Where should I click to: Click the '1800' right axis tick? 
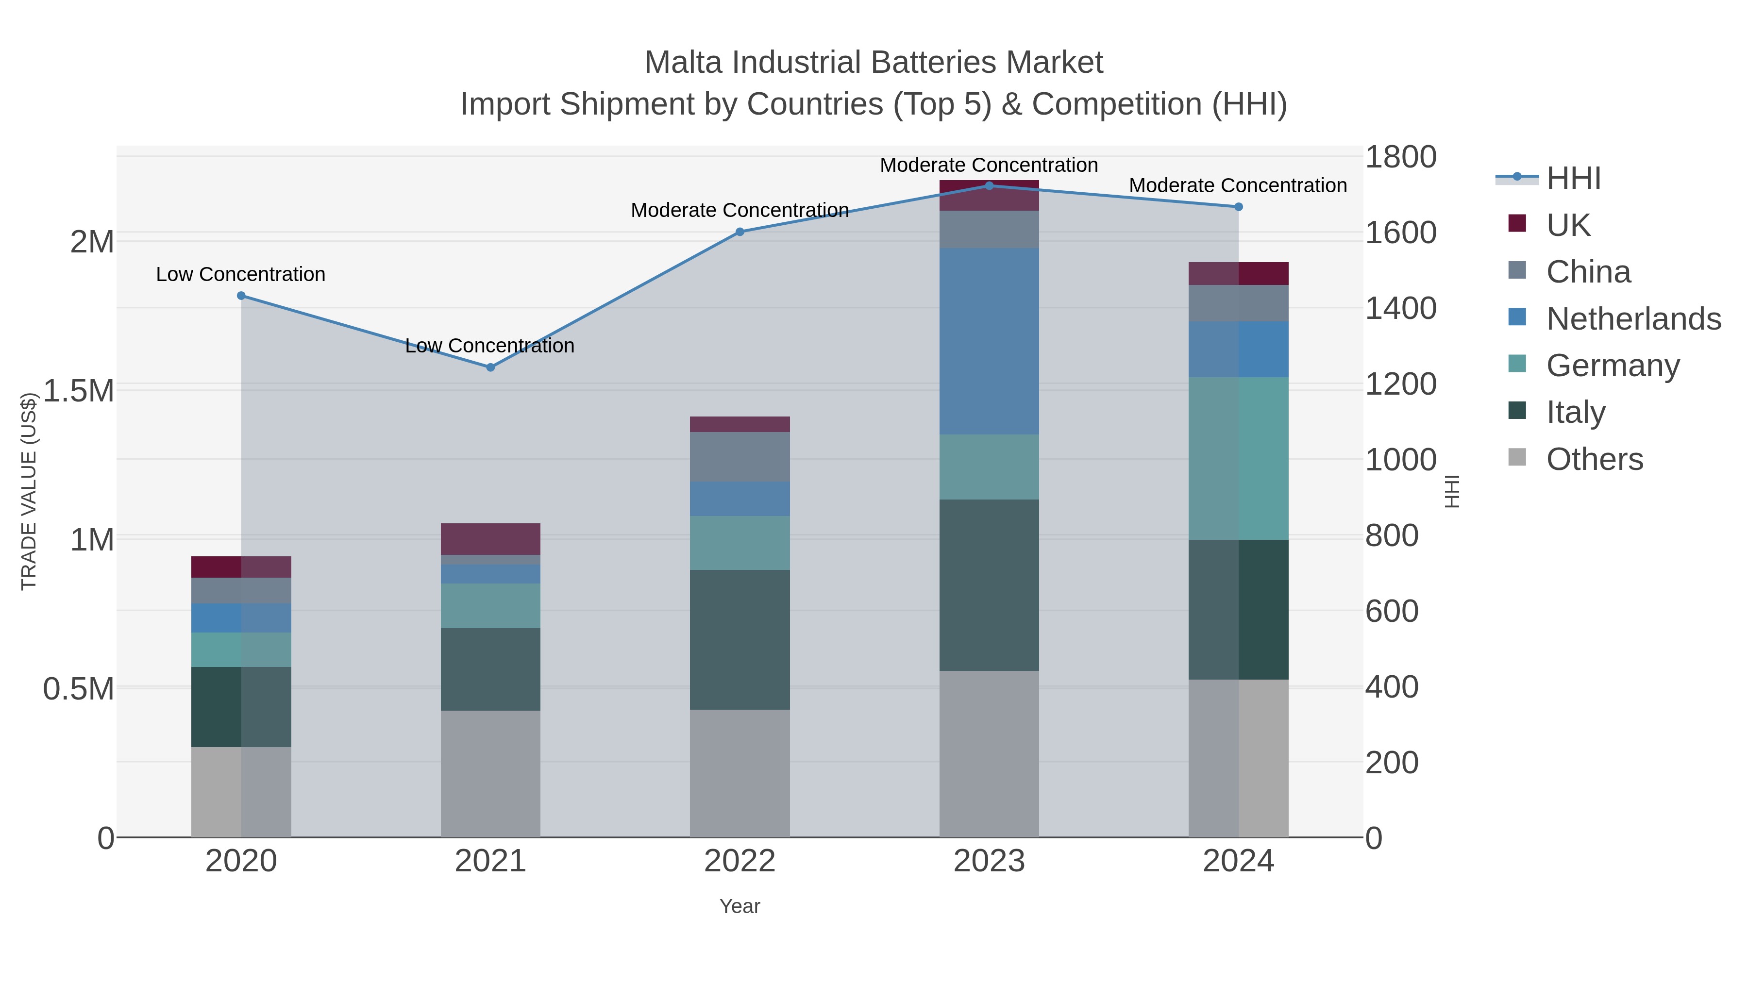1400,157
